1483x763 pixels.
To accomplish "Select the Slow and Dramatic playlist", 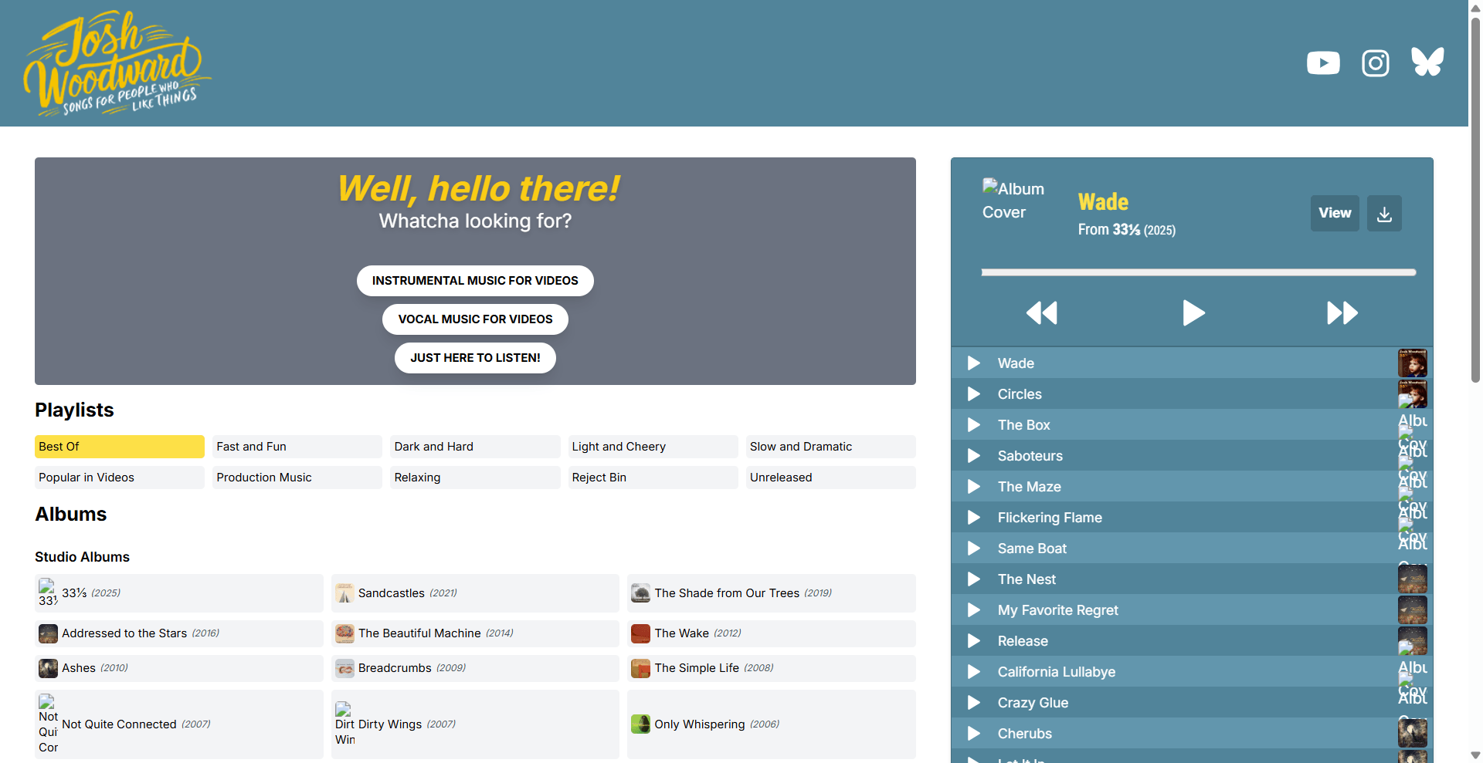I will (831, 447).
